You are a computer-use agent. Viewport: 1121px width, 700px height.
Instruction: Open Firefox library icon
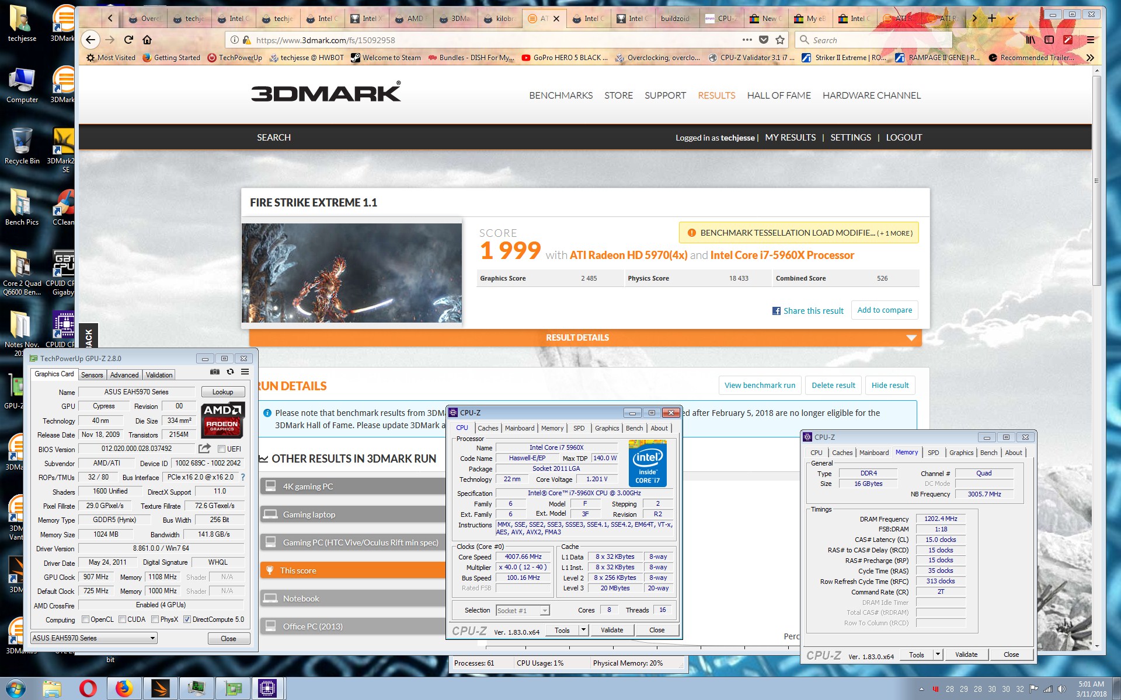pyautogui.click(x=1031, y=40)
